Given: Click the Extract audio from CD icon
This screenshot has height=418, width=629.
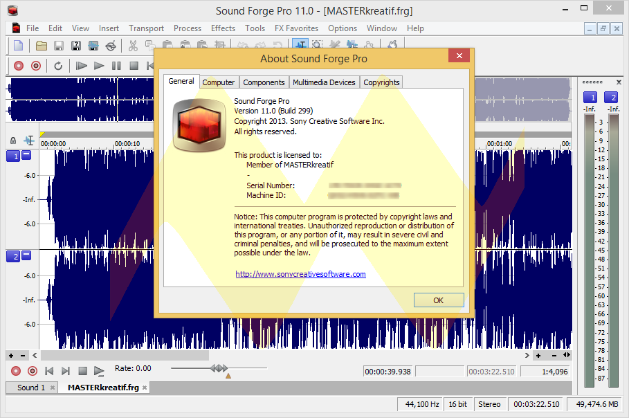Looking at the screenshot, I should tap(111, 46).
